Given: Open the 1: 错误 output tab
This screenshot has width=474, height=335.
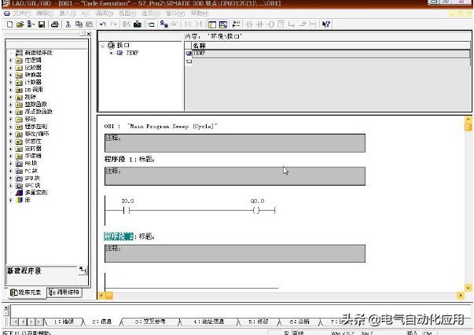Looking at the screenshot, I should pos(63,322).
